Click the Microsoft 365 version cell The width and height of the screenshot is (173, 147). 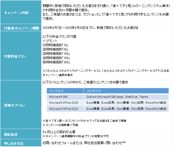(65, 97)
